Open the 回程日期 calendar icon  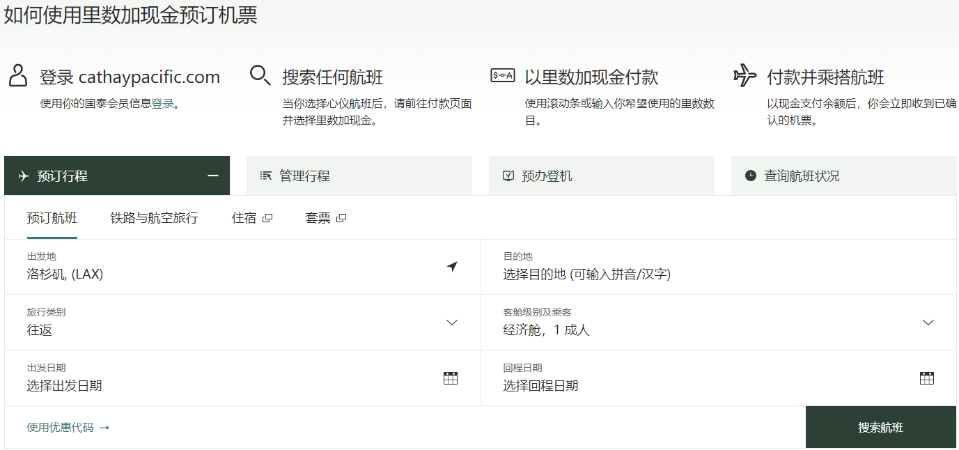[x=926, y=378]
